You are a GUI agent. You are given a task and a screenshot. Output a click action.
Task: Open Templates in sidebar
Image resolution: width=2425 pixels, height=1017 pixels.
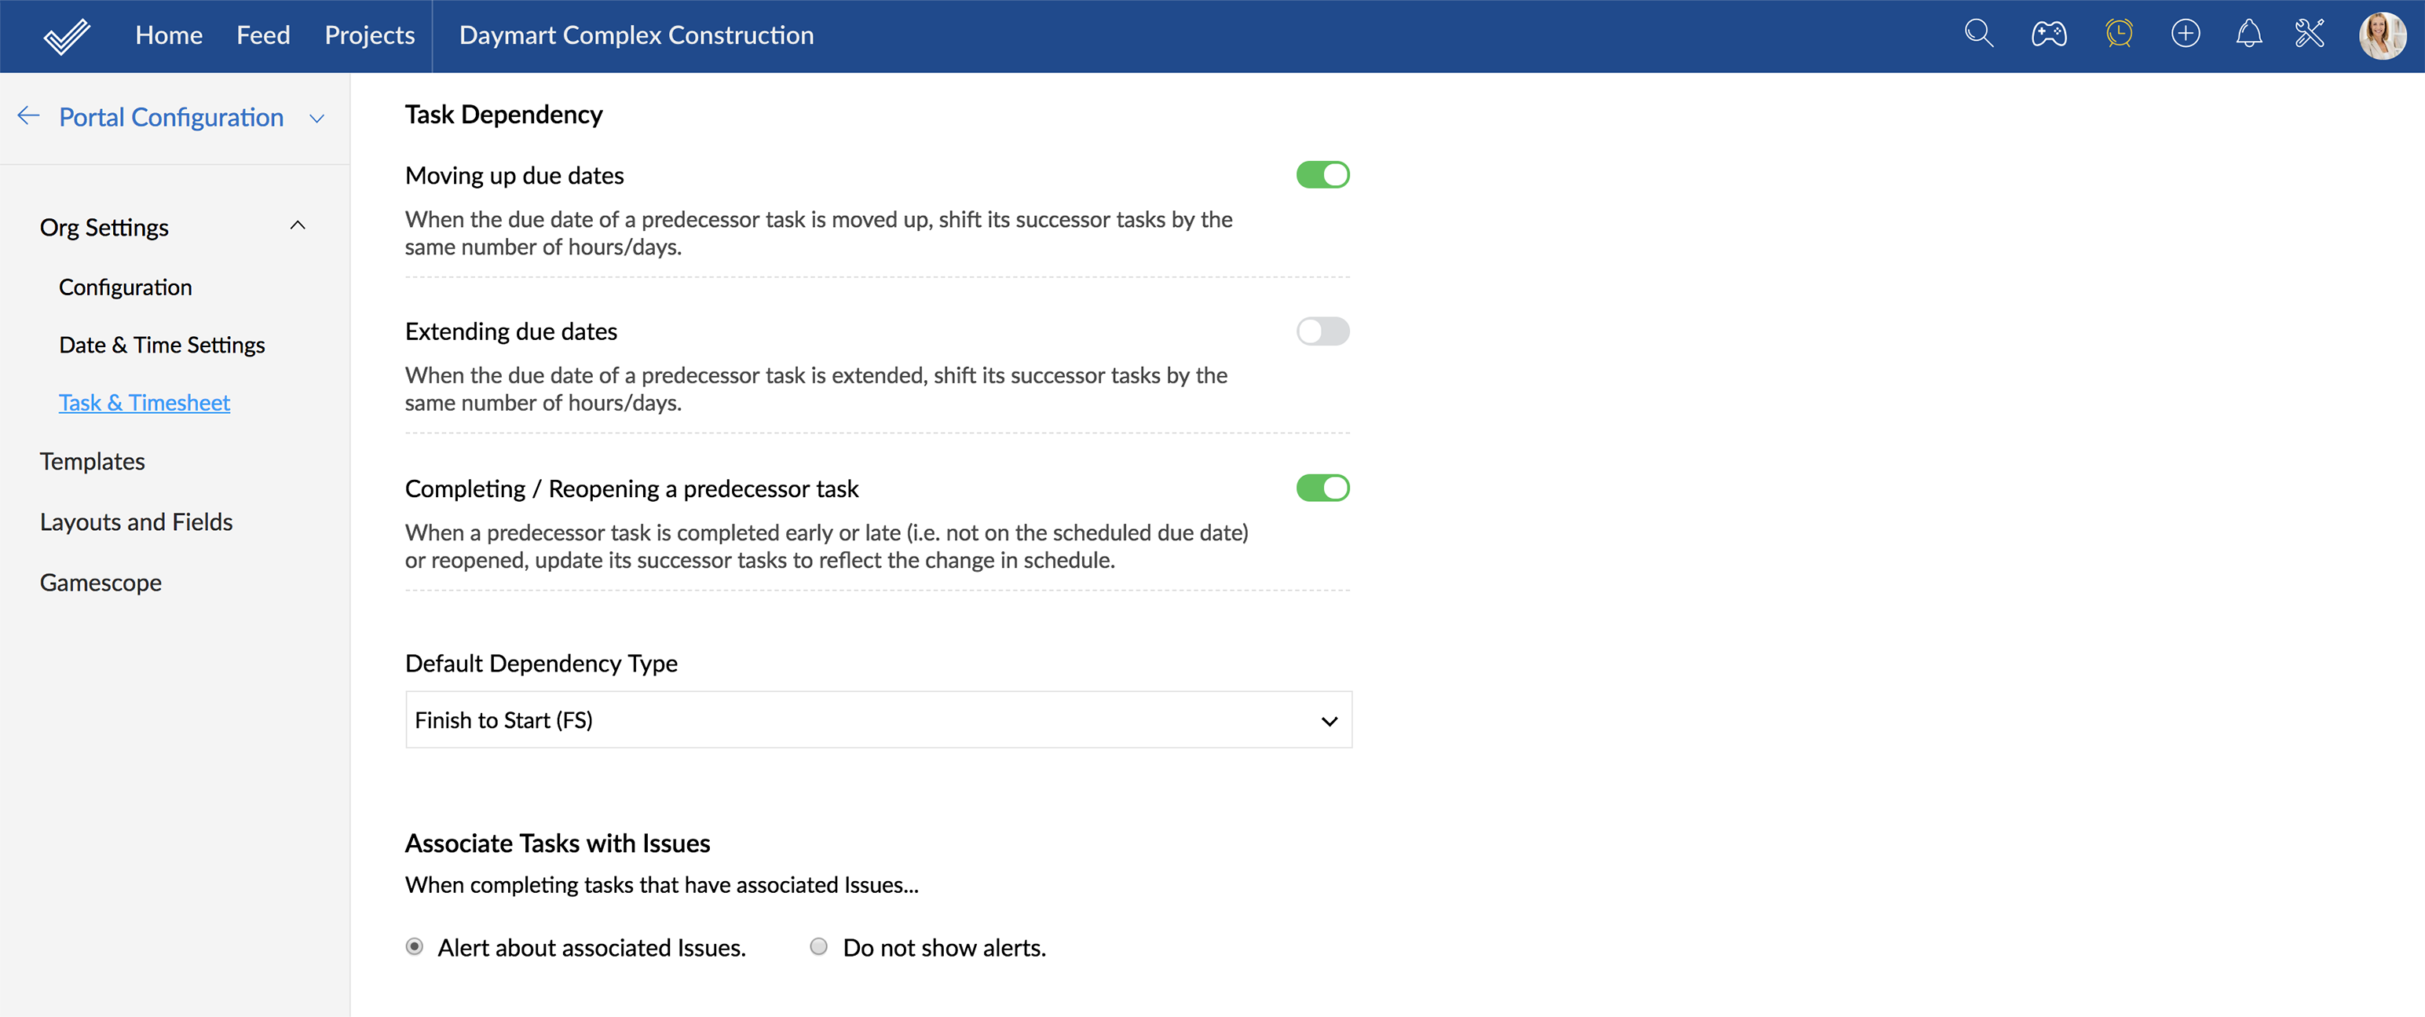click(x=92, y=462)
